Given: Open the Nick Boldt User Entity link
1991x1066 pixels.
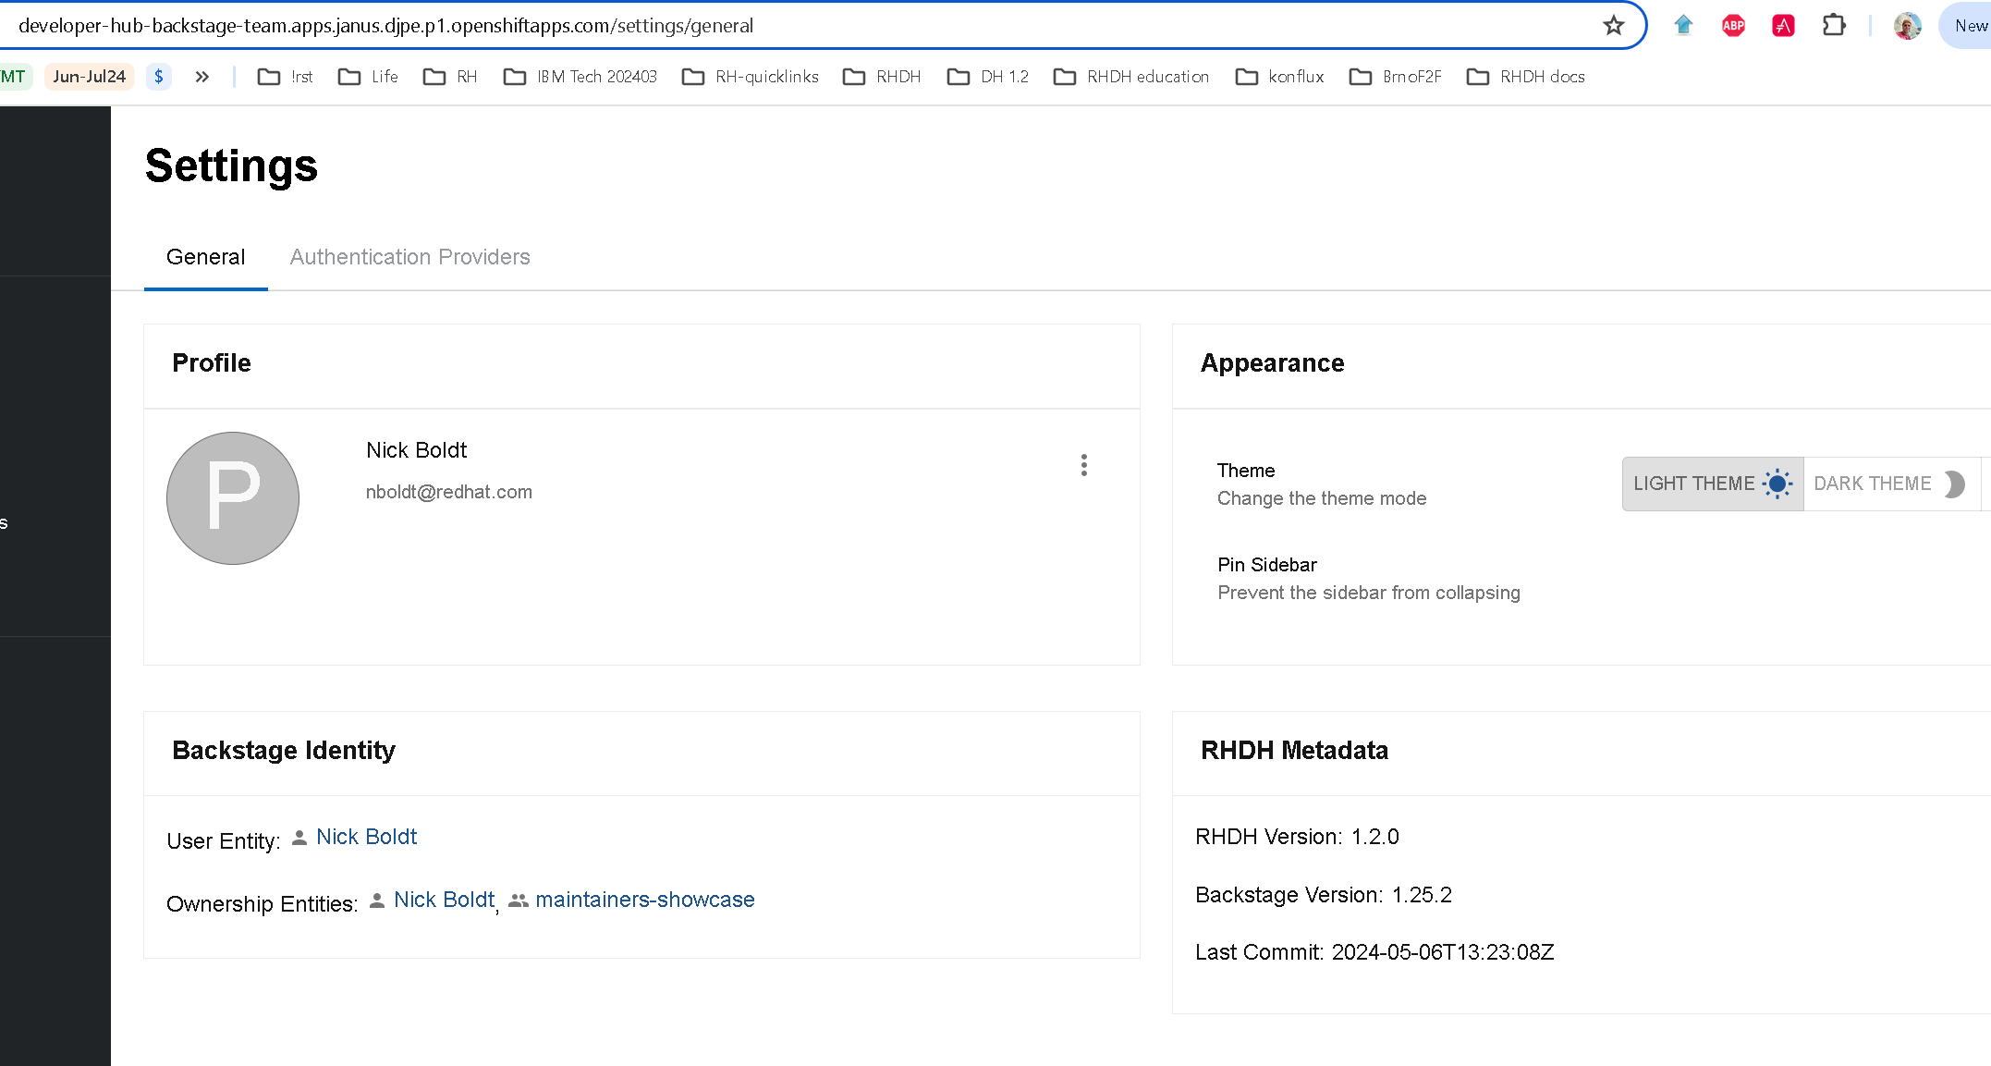Looking at the screenshot, I should (x=366, y=837).
